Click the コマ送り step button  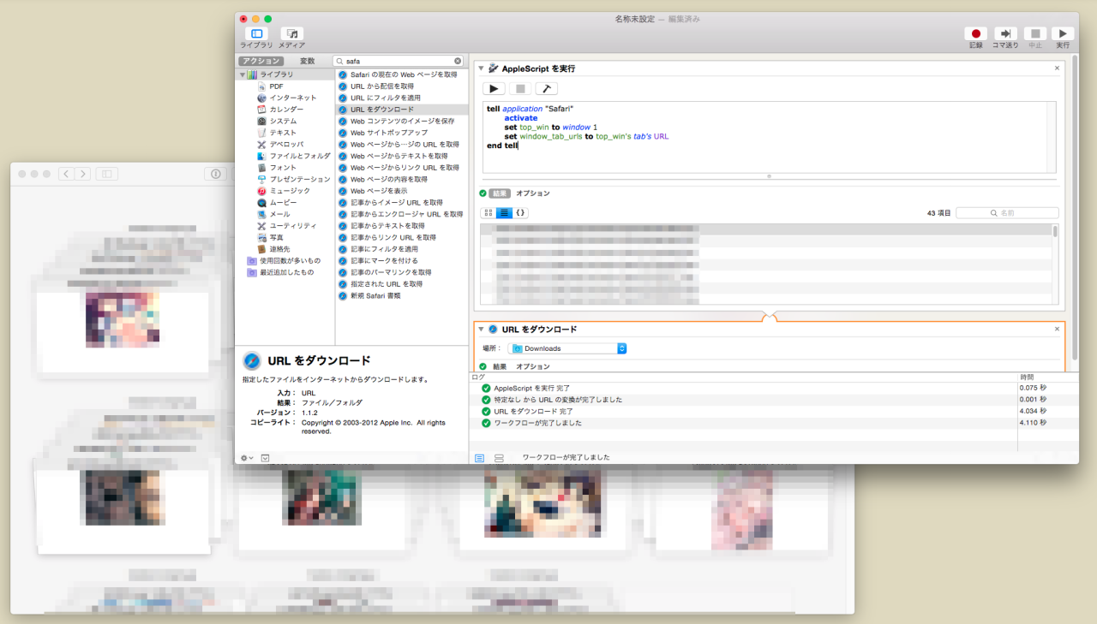pos(1005,33)
